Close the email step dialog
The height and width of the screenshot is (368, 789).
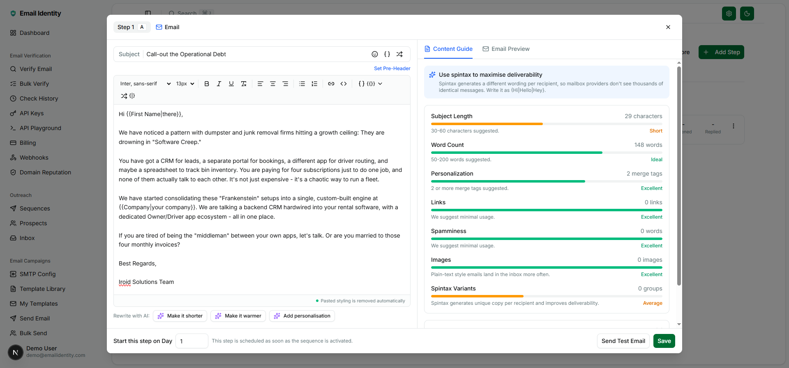[668, 27]
